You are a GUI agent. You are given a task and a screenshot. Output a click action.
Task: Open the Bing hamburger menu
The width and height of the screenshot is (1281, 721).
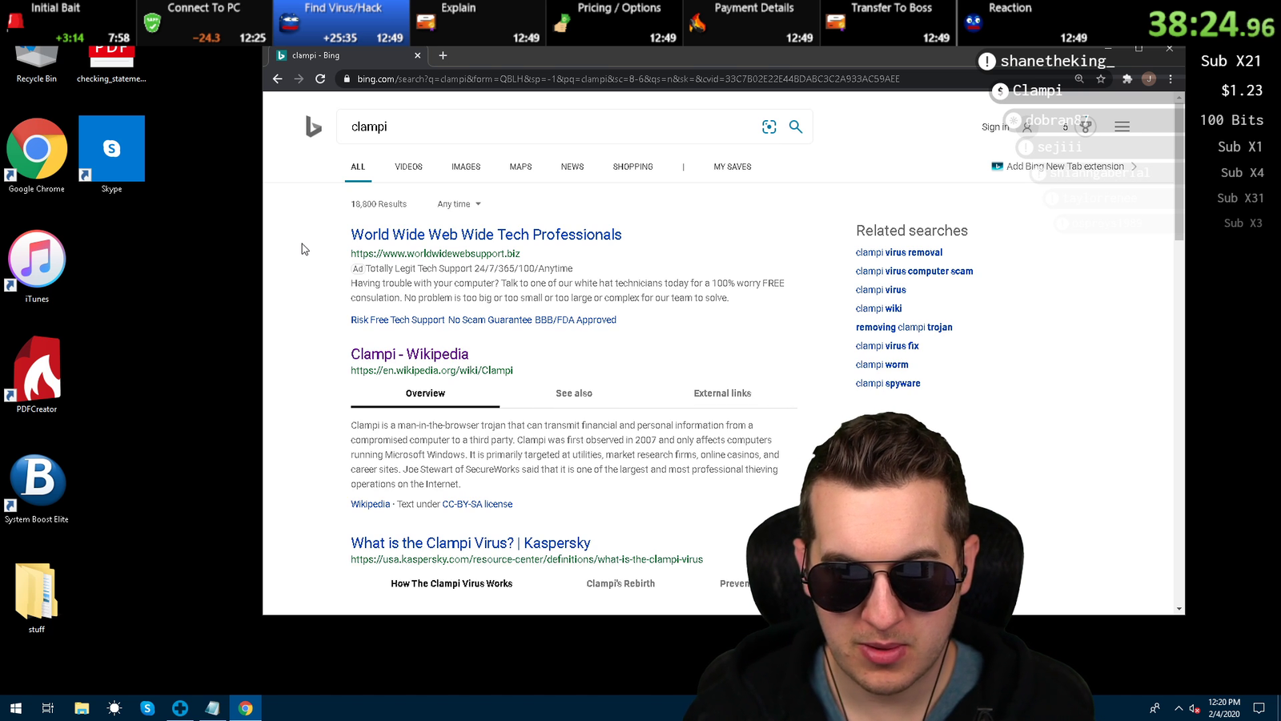[x=1122, y=127]
